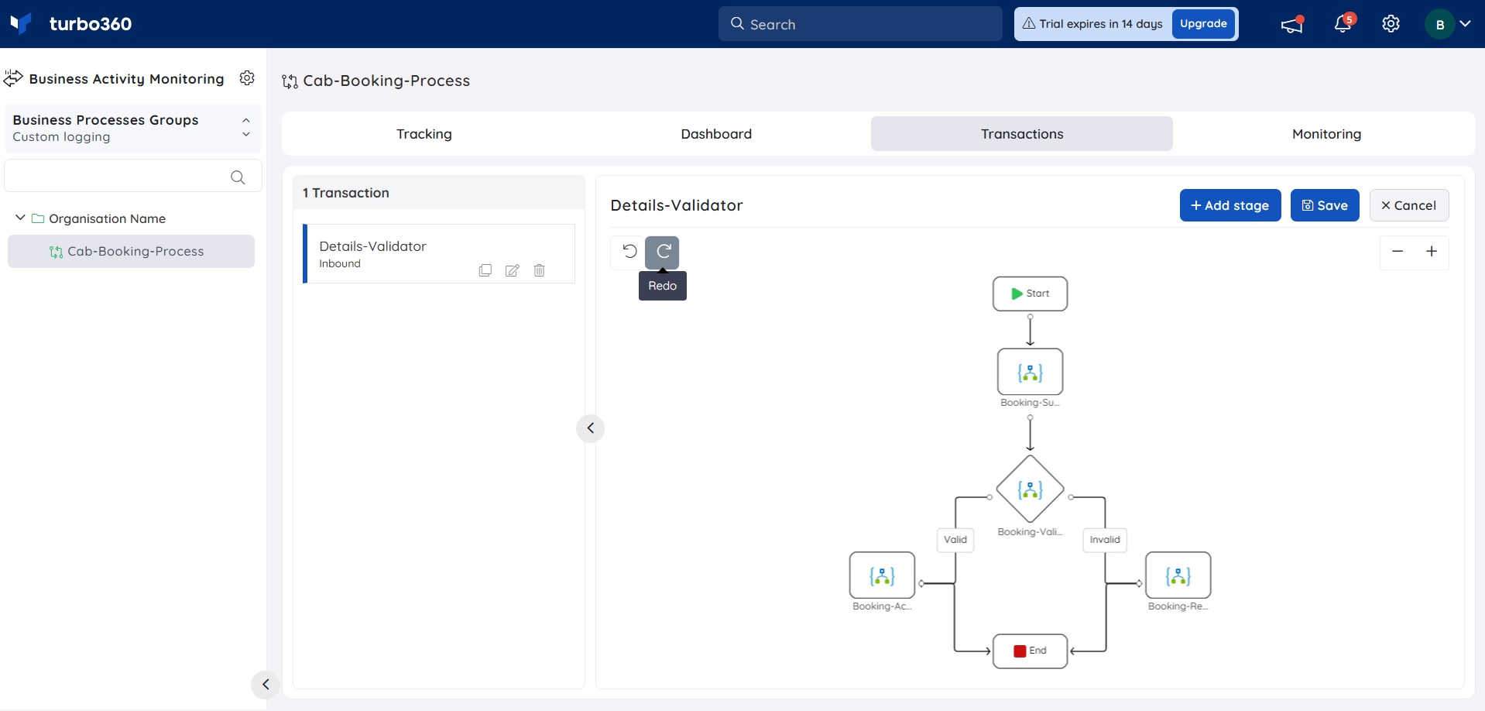The width and height of the screenshot is (1485, 711).
Task: Click the 1 Transaction header
Action: click(346, 193)
